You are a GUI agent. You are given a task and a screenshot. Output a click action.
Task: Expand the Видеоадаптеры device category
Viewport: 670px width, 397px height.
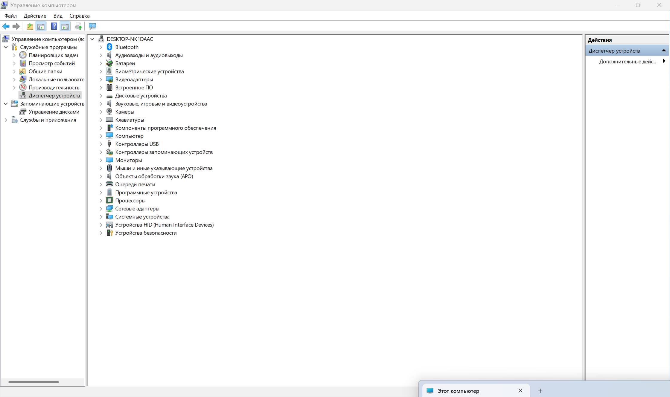(101, 80)
